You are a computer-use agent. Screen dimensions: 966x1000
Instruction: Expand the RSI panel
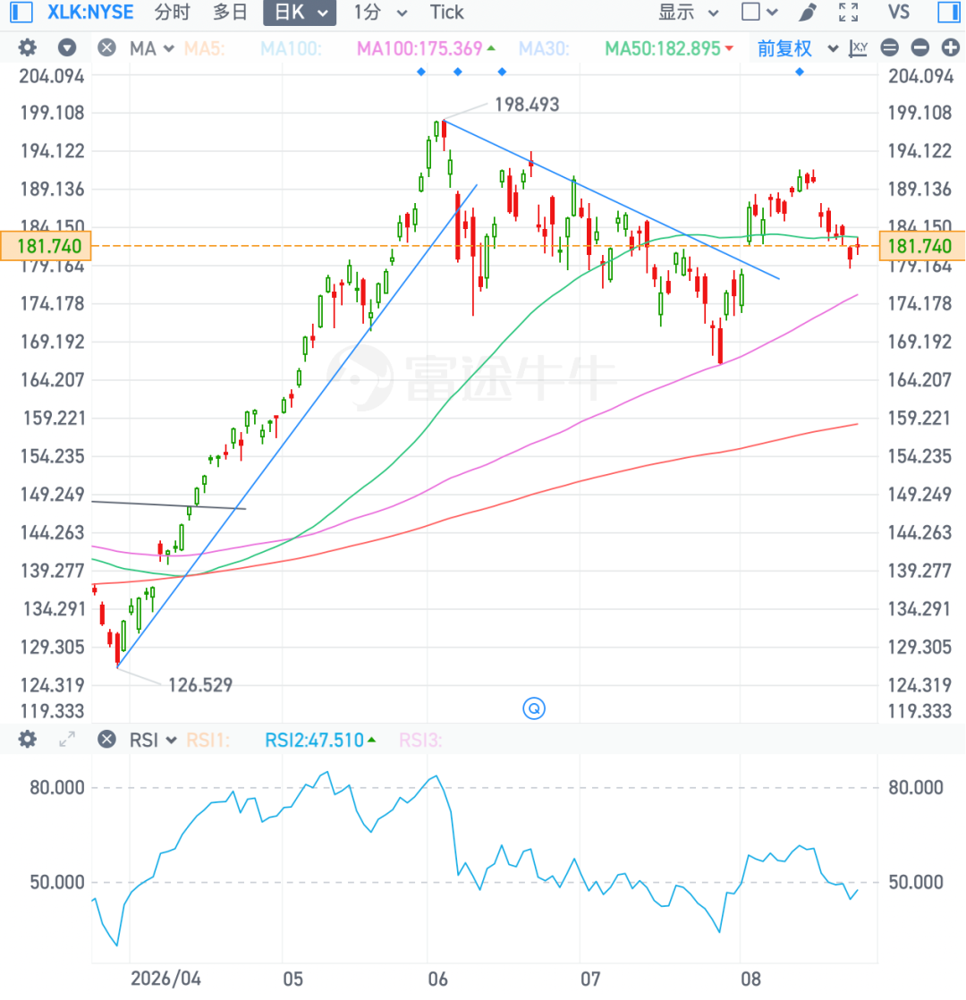tap(67, 740)
